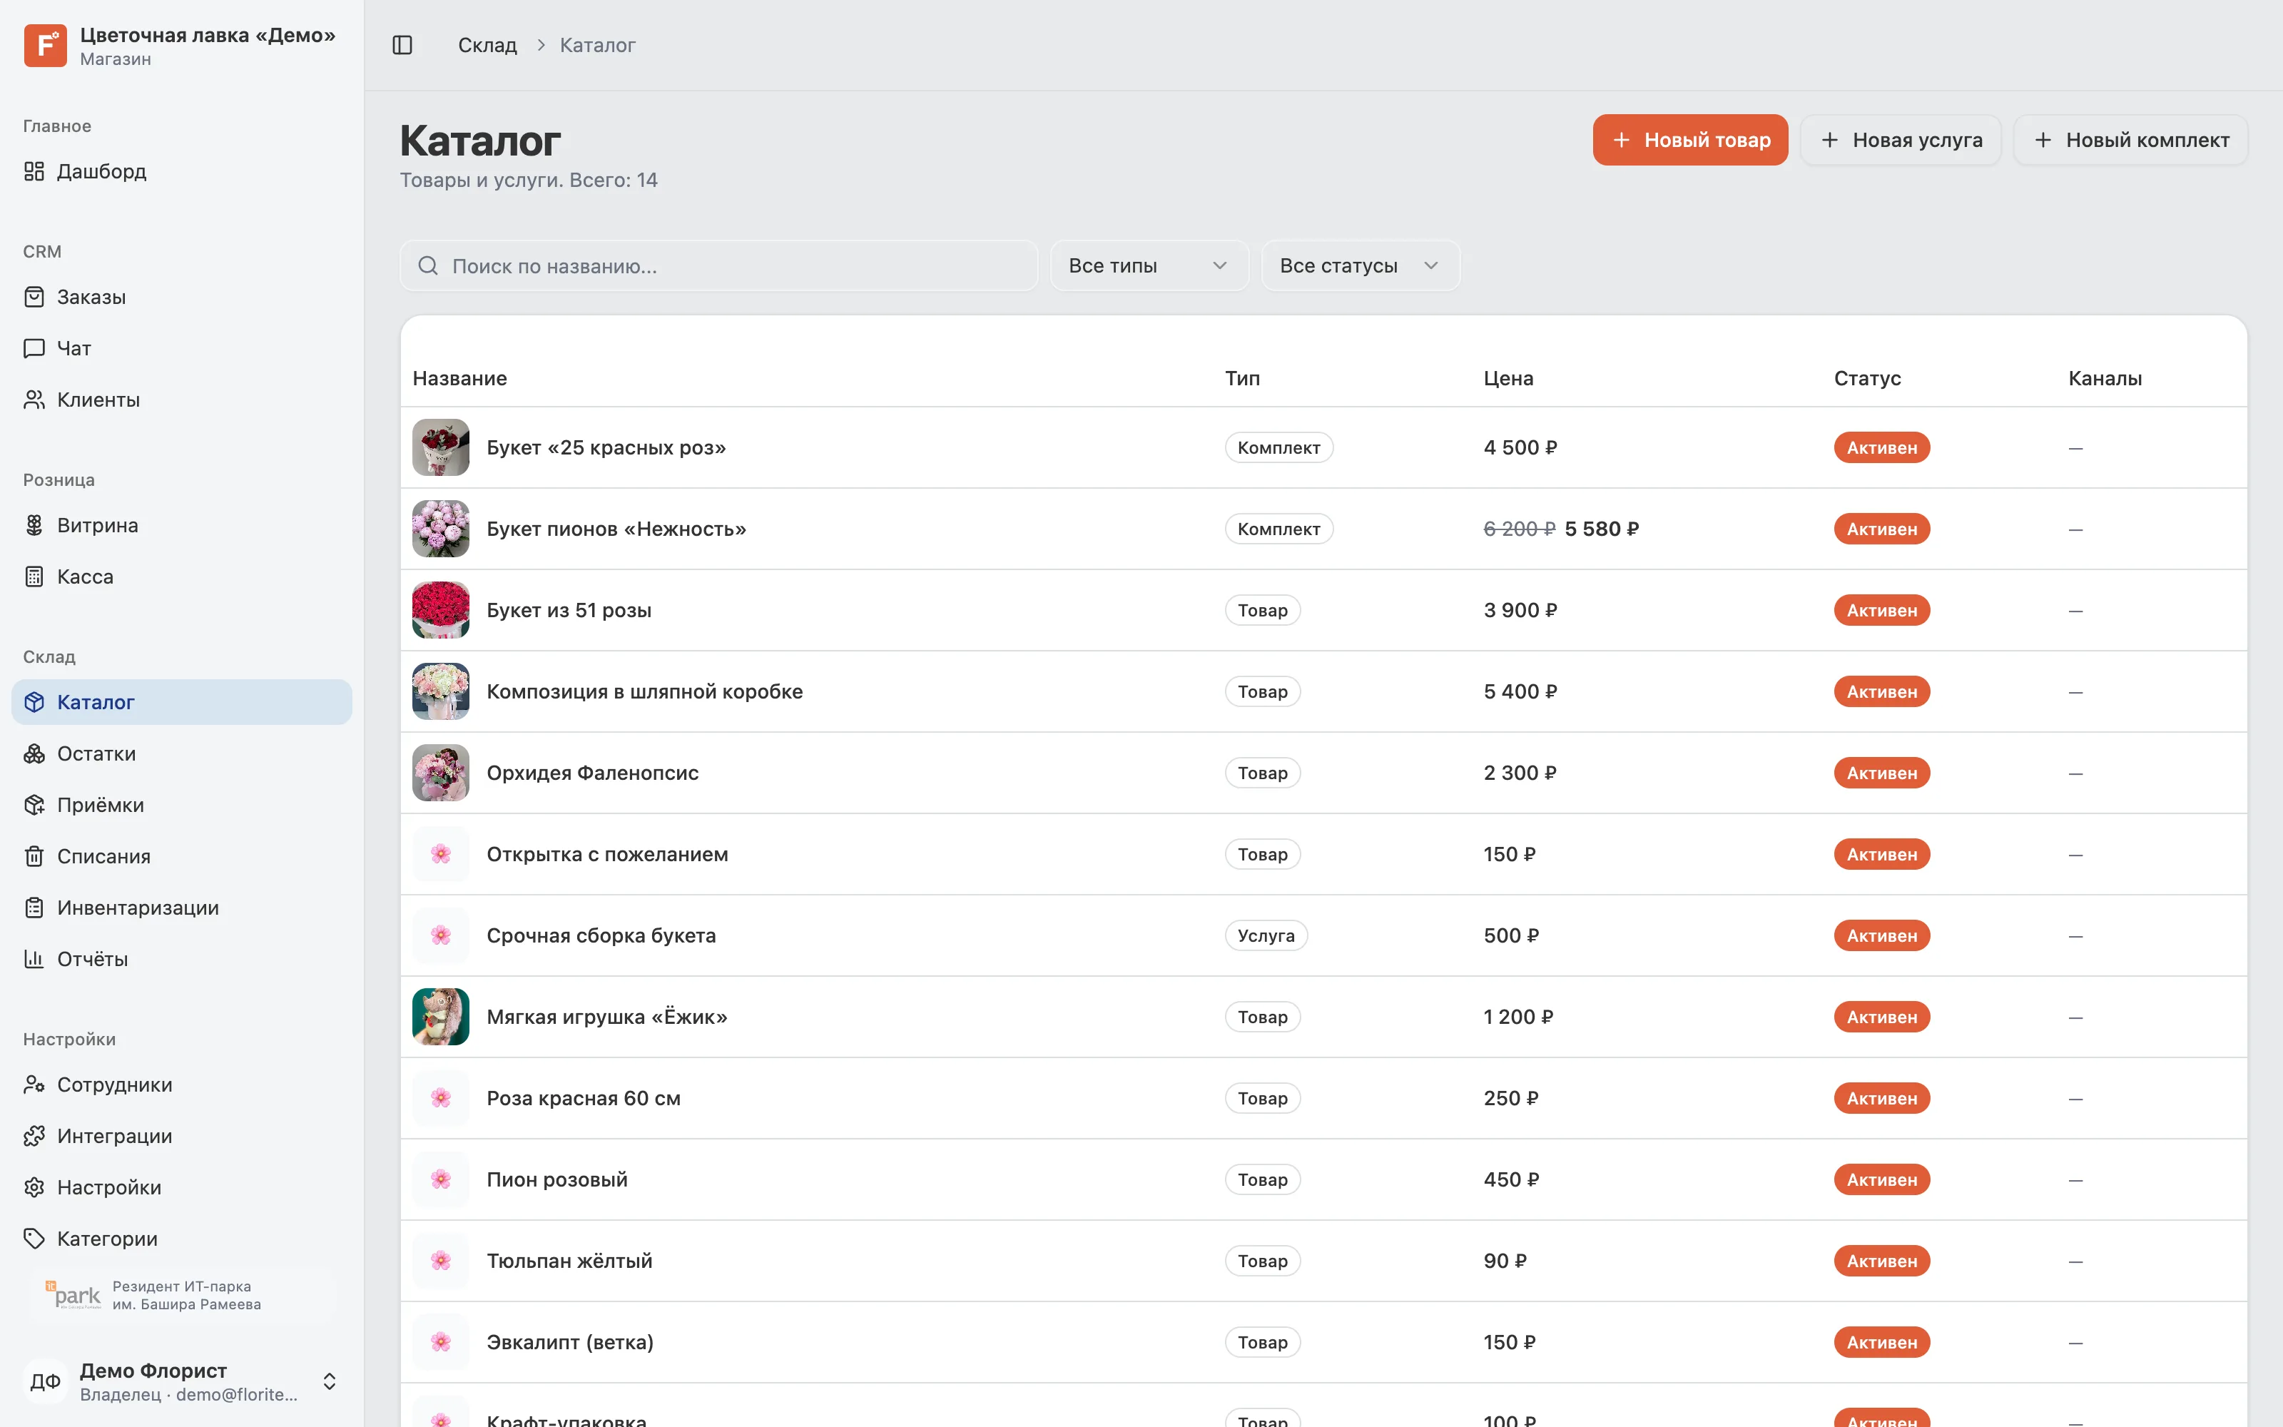Focus the Поиск по названию search field
This screenshot has height=1427, width=2283.
tap(718, 265)
